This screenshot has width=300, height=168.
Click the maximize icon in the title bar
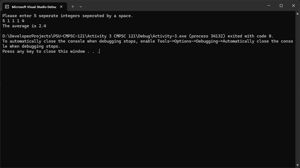(281, 6)
